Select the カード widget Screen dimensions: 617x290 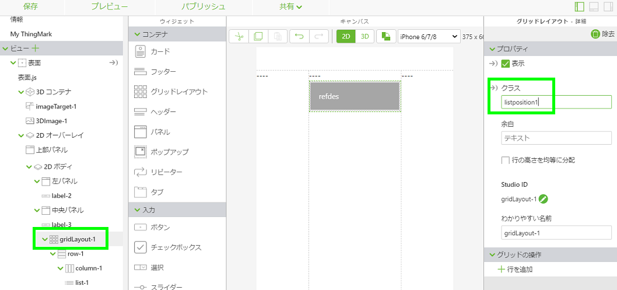[152, 51]
